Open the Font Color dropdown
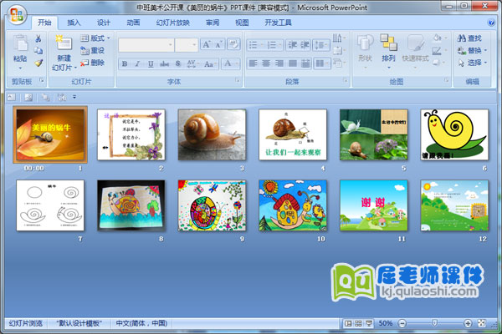 coord(231,64)
